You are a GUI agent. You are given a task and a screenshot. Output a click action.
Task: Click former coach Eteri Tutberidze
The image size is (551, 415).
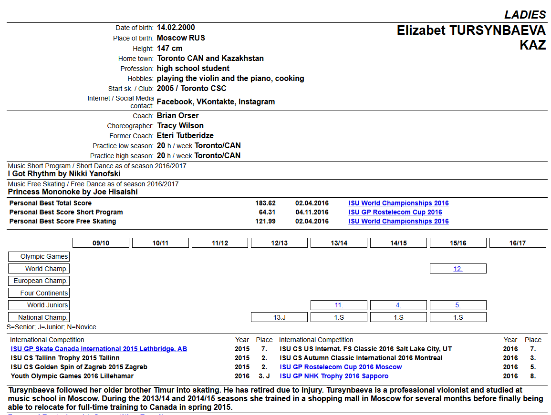click(x=185, y=135)
